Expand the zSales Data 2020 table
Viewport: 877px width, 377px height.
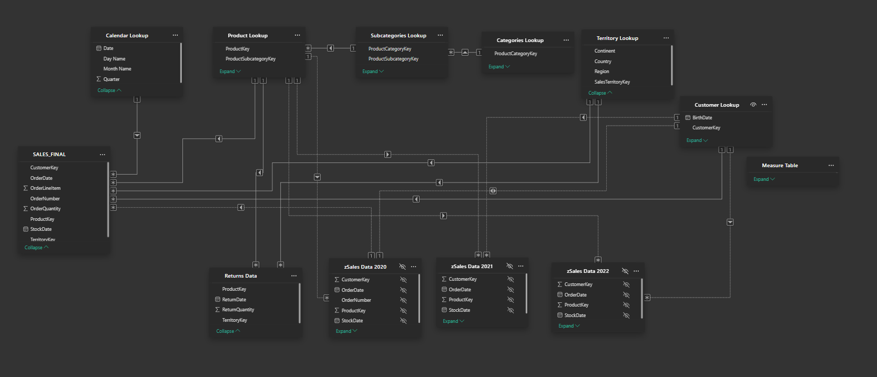[x=346, y=331]
